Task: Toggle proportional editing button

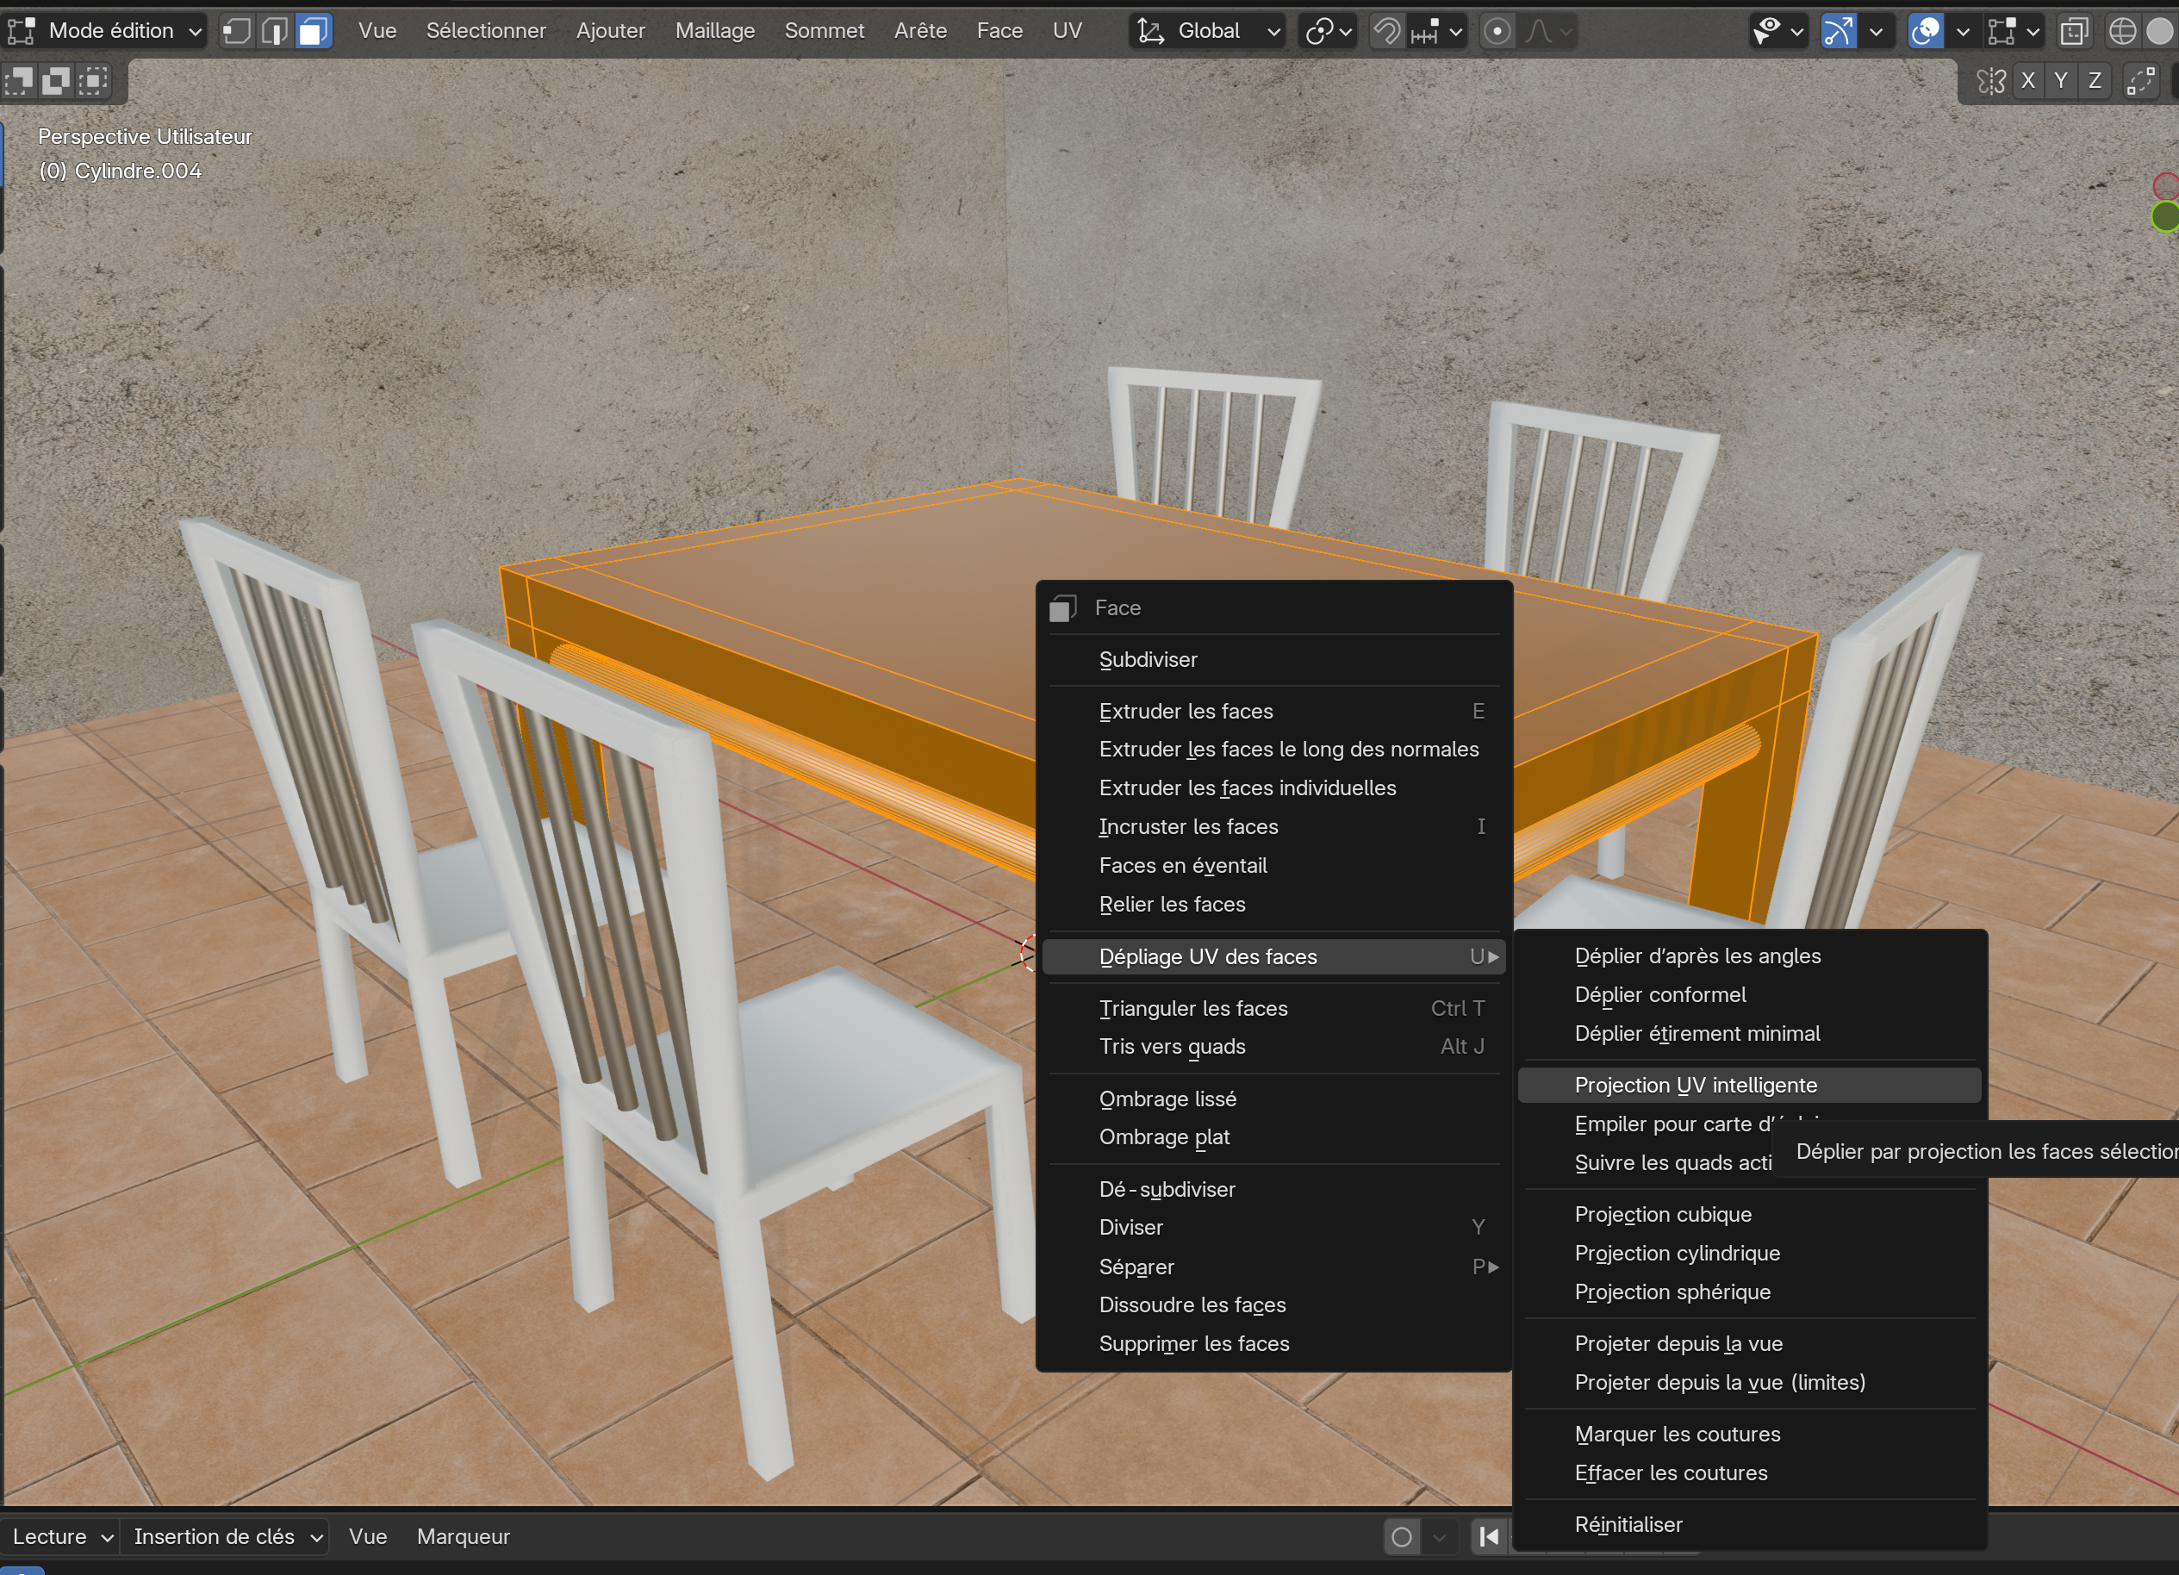Action: coord(1497,31)
